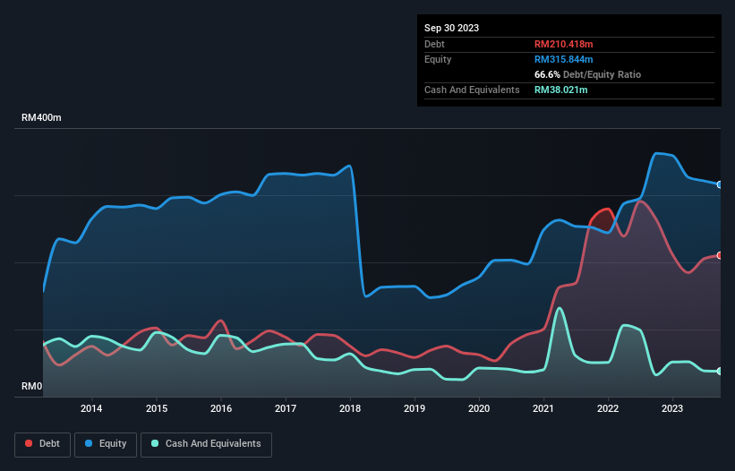Click the 2018 x-axis label
735x471 pixels.
[x=350, y=408]
